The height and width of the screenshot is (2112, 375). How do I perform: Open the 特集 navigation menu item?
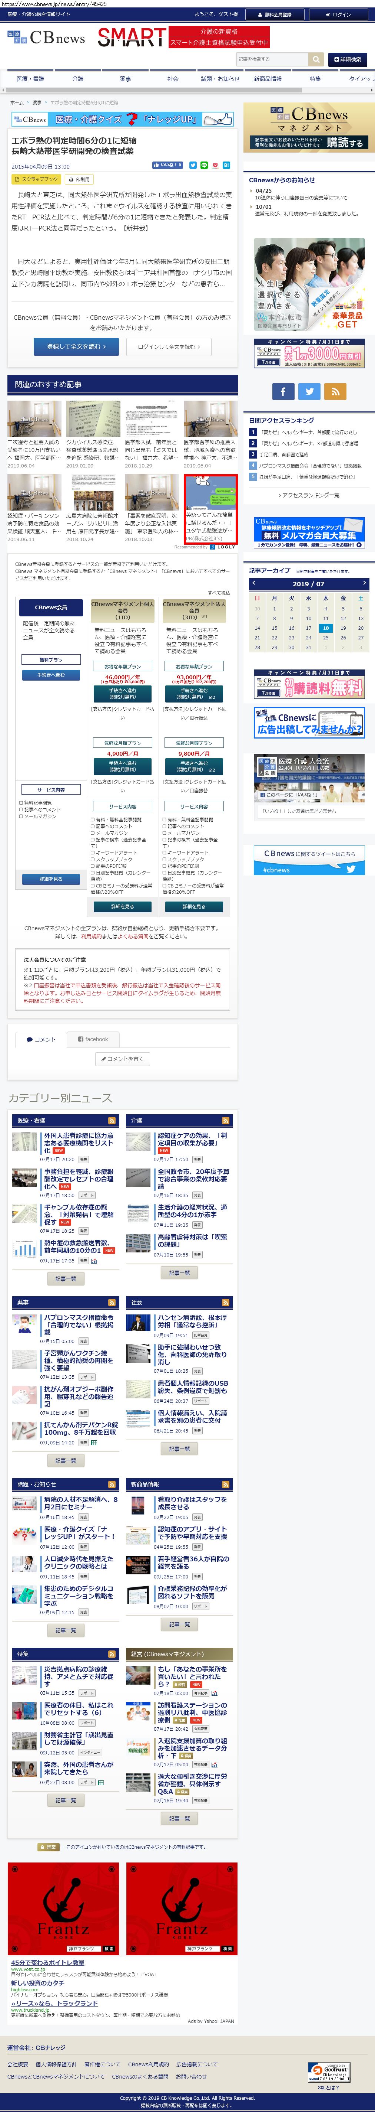click(315, 79)
